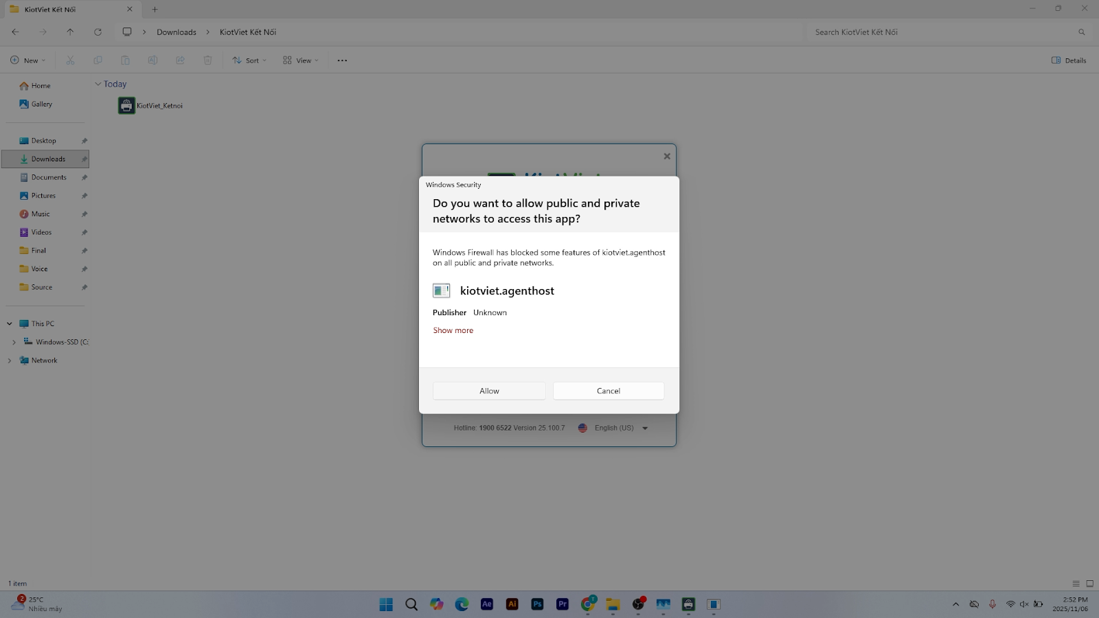Click the Delete trash icon in toolbar

coord(207,60)
